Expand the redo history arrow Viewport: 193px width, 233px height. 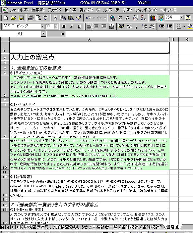105,18
